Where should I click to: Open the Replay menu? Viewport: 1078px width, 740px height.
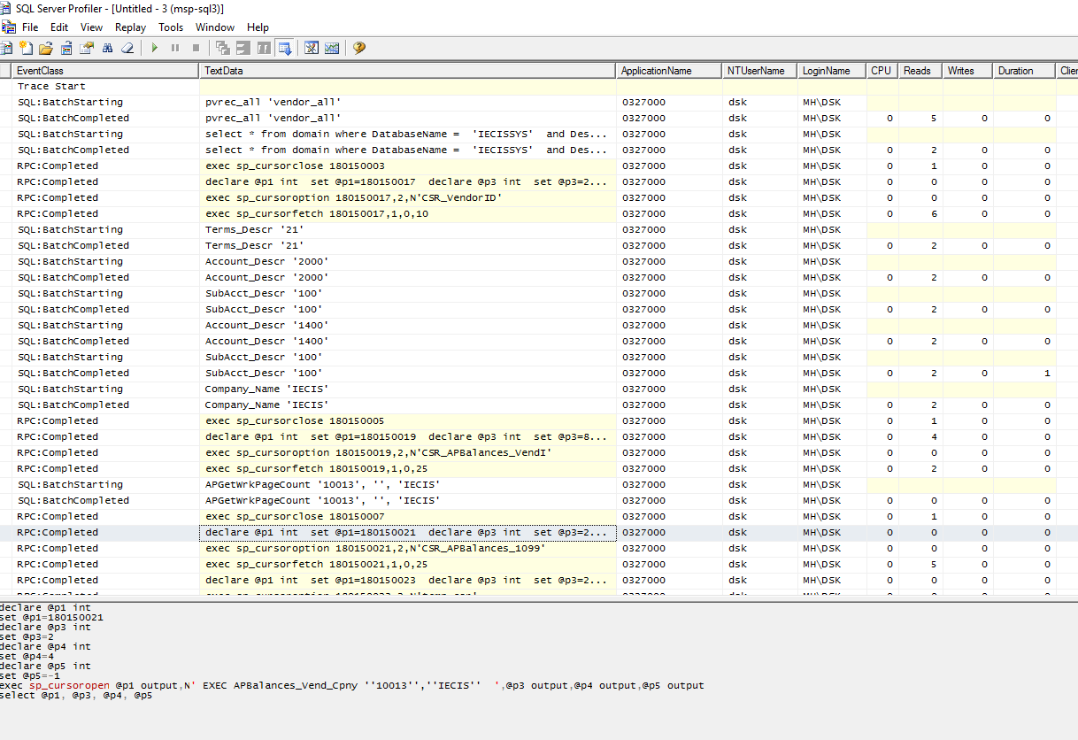(131, 27)
